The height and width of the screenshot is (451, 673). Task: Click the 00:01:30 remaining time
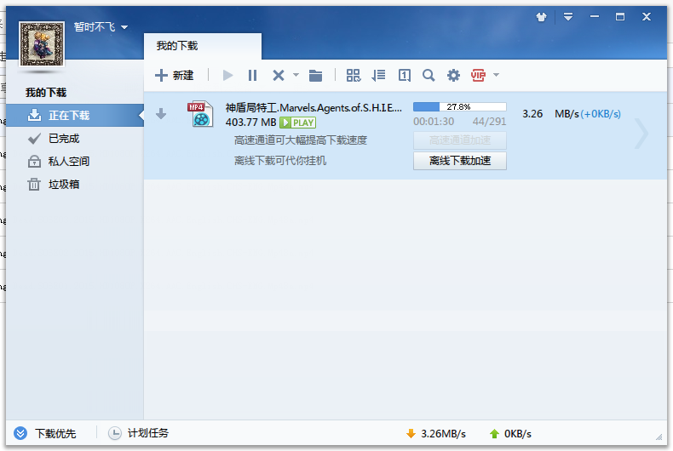[434, 122]
